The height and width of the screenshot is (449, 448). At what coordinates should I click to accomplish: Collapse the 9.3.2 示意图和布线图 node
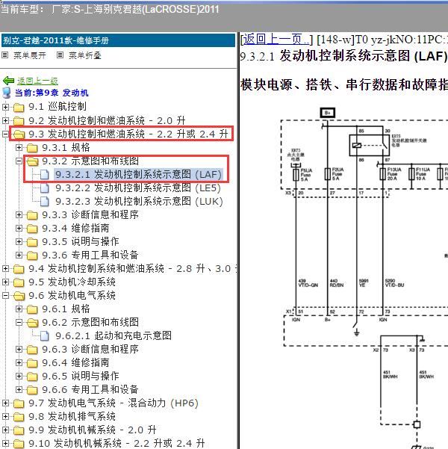coord(19,161)
